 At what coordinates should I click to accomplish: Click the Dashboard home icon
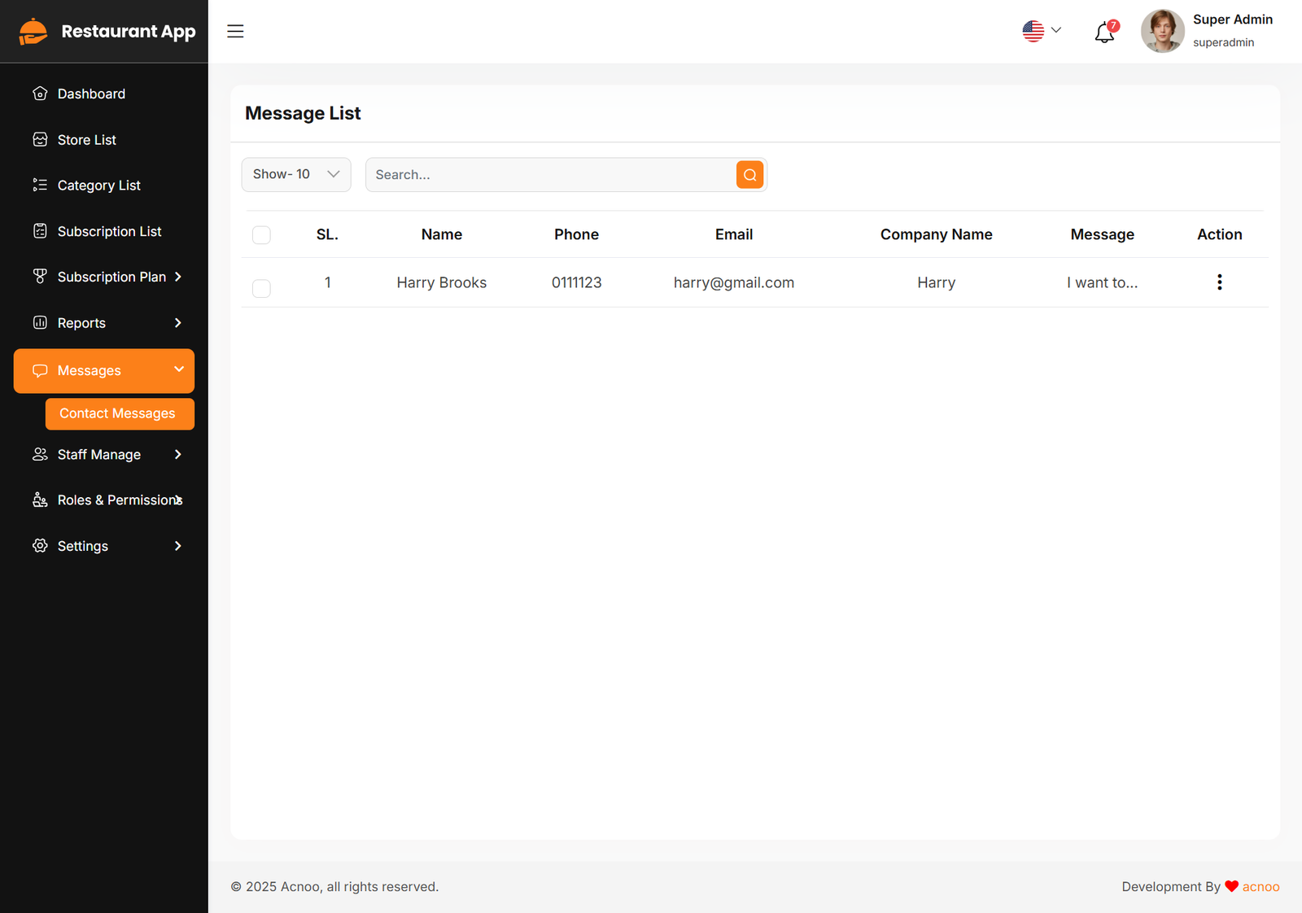(x=40, y=94)
